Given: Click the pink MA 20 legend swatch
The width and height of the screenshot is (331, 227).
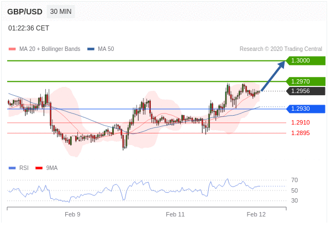Looking at the screenshot, I should tap(12, 49).
